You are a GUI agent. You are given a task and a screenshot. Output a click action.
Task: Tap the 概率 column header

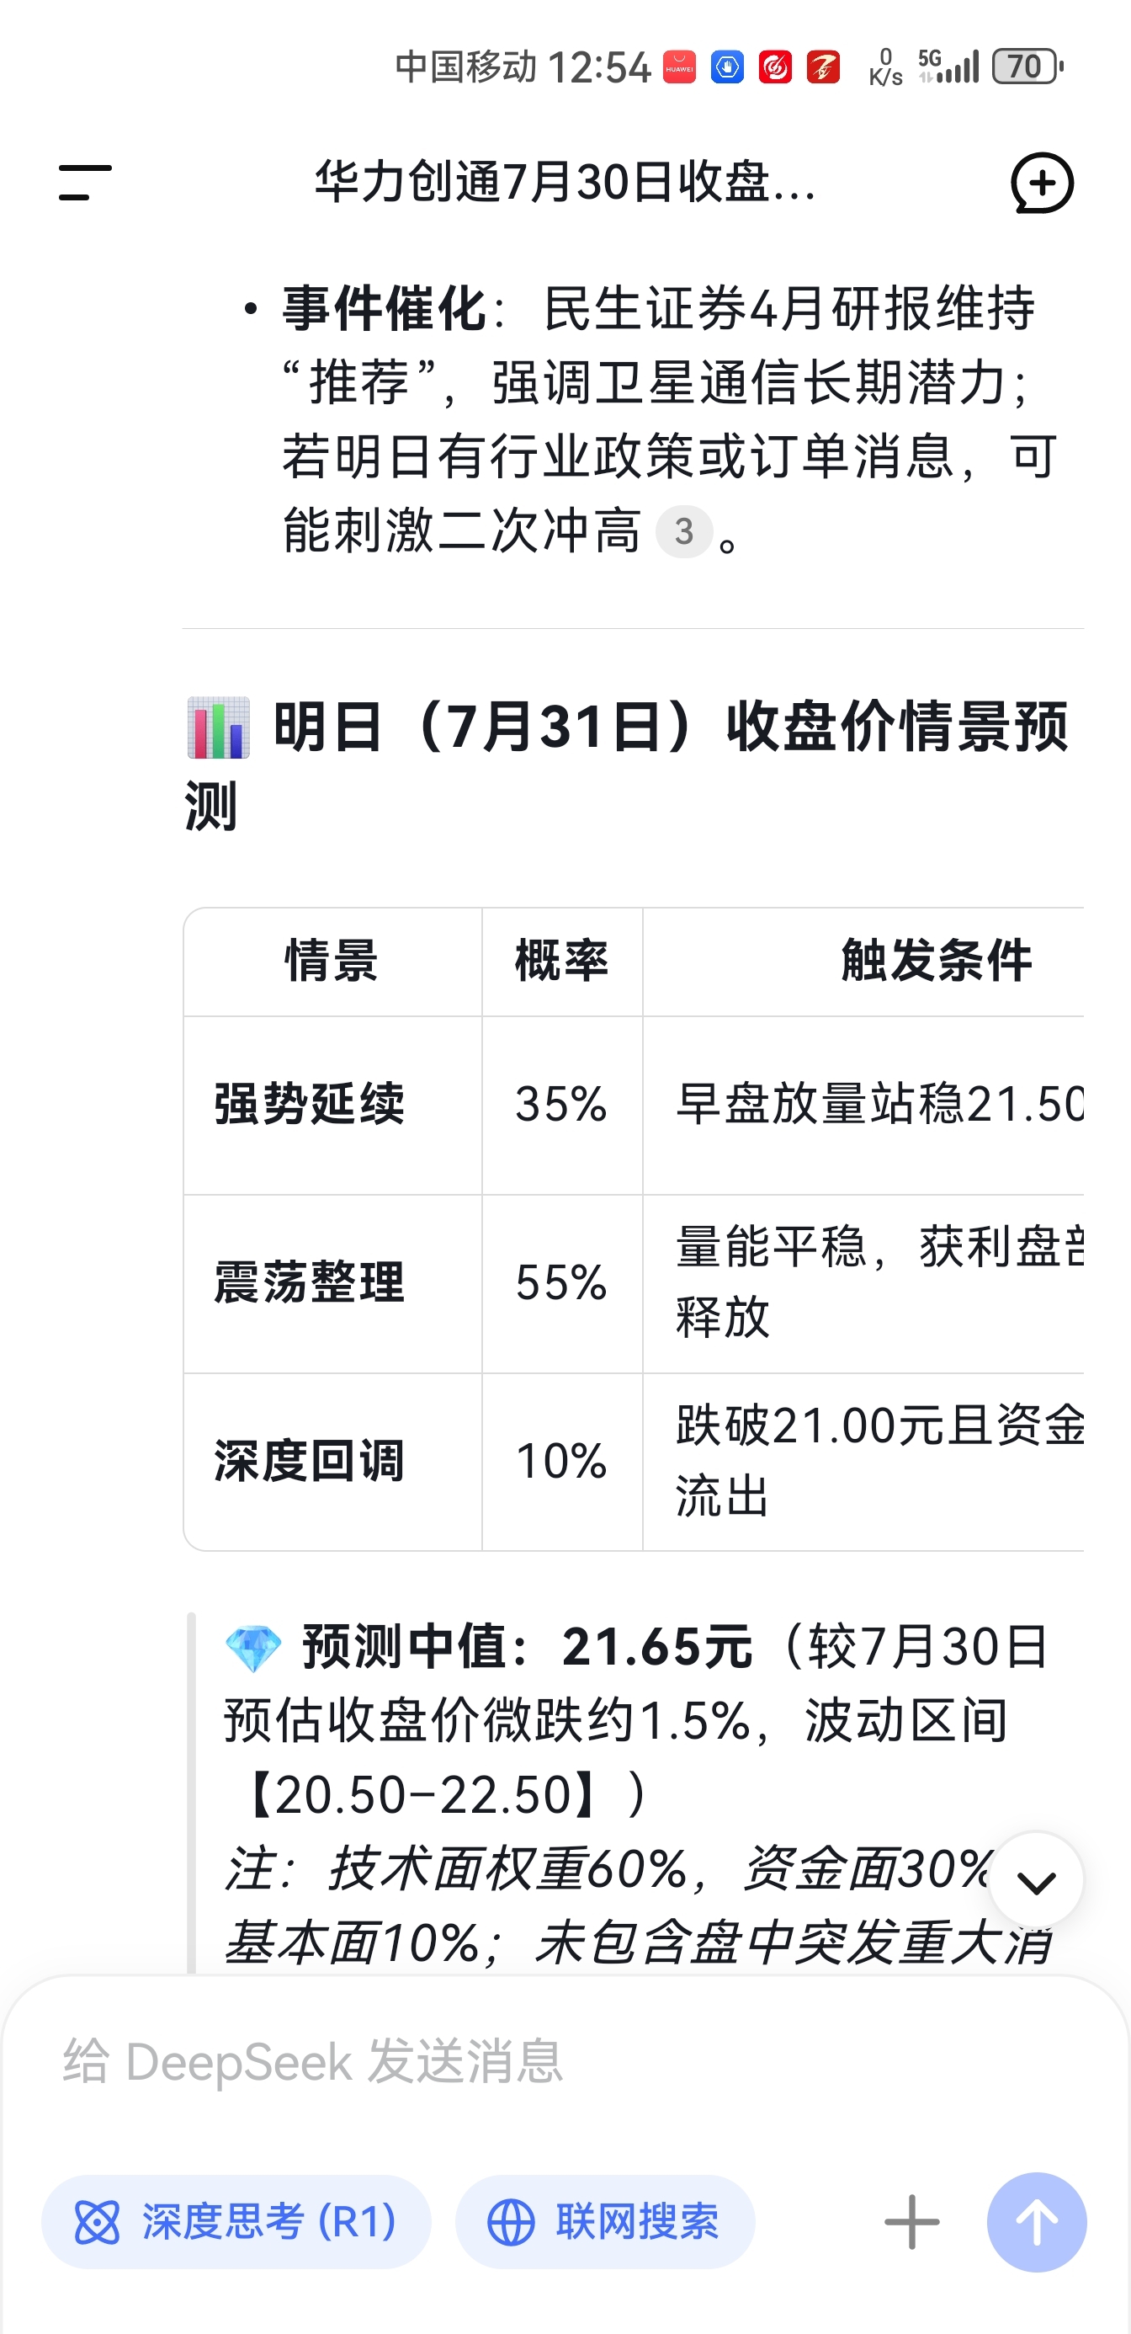562,962
